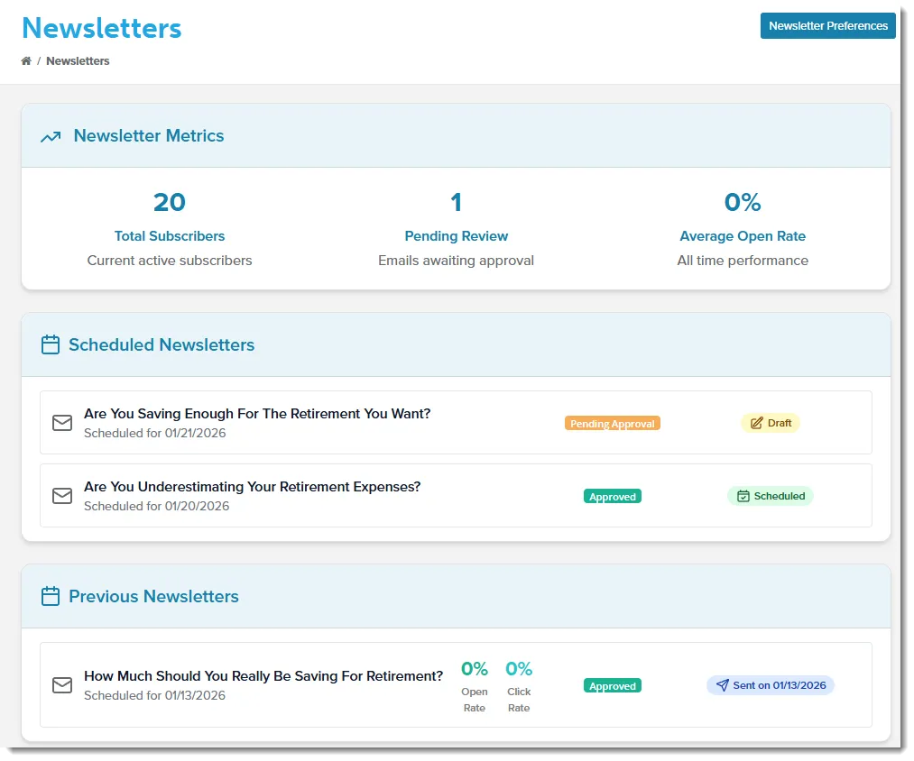Click the Pending Approval badge
Screen dimensions: 914x761
pyautogui.click(x=612, y=424)
